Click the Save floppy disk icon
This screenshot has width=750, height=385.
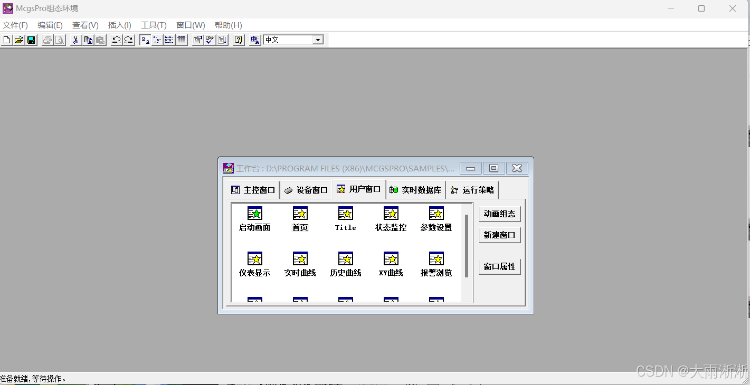point(32,40)
